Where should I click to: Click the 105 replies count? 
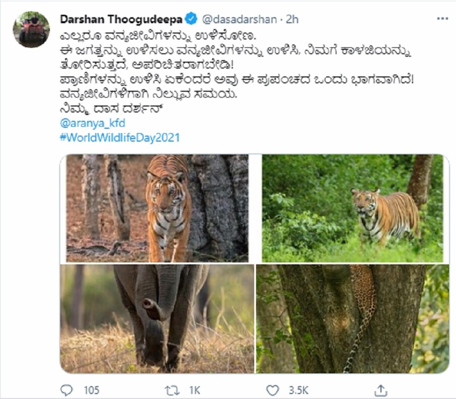[x=91, y=390]
